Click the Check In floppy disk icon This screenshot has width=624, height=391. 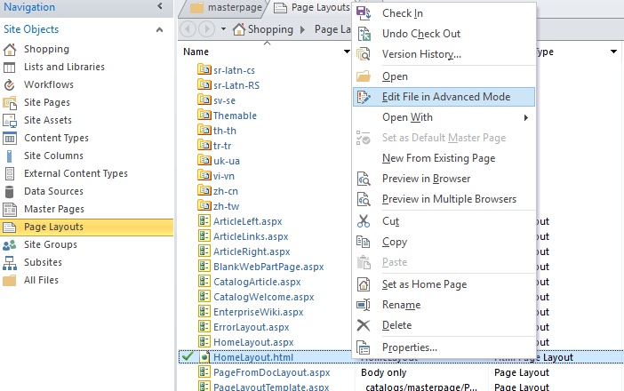364,13
